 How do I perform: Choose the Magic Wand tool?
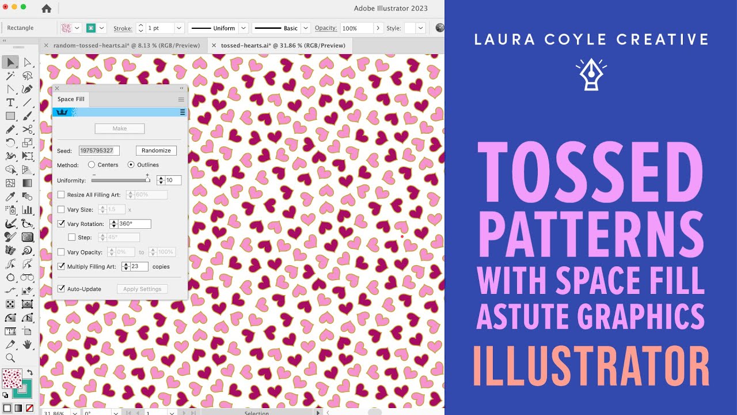[x=10, y=76]
